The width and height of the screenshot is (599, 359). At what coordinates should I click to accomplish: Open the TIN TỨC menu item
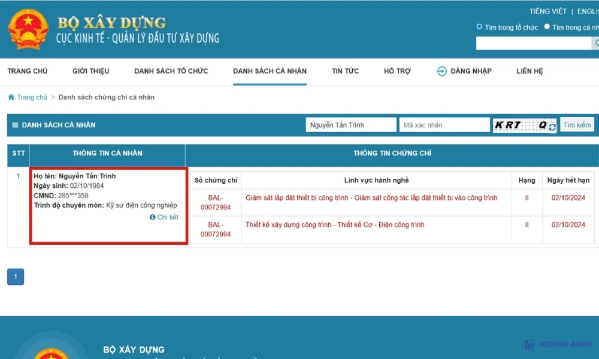346,71
